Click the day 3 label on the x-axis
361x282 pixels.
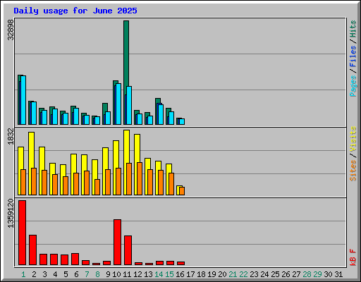[x=44, y=274]
